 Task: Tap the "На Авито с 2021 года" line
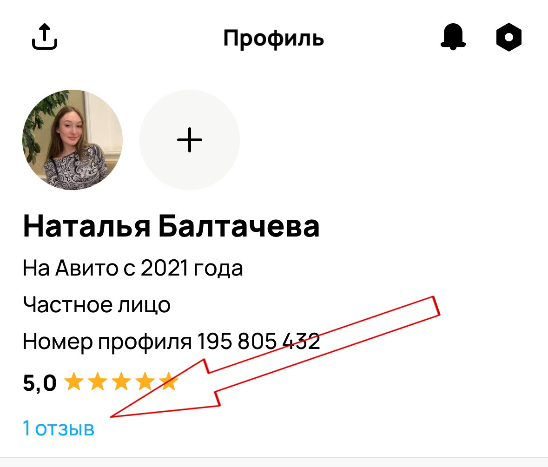tap(133, 268)
